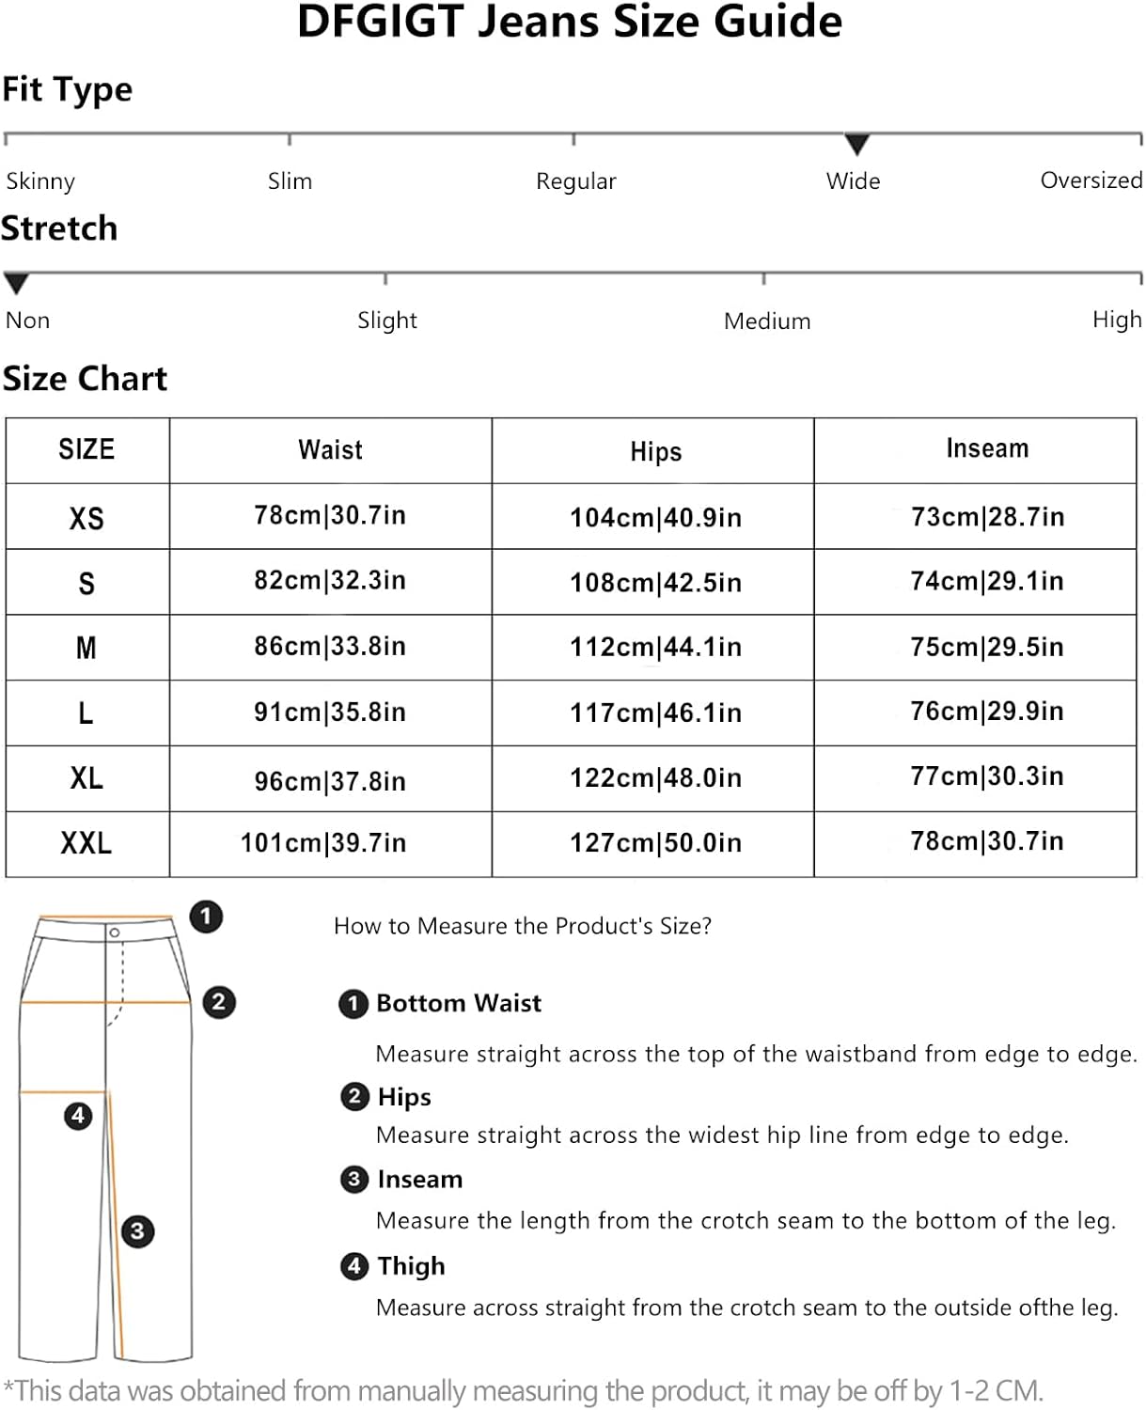The height and width of the screenshot is (1410, 1146).
Task: Click the numbered bullet beside Hips heading
Action: pos(354,1097)
